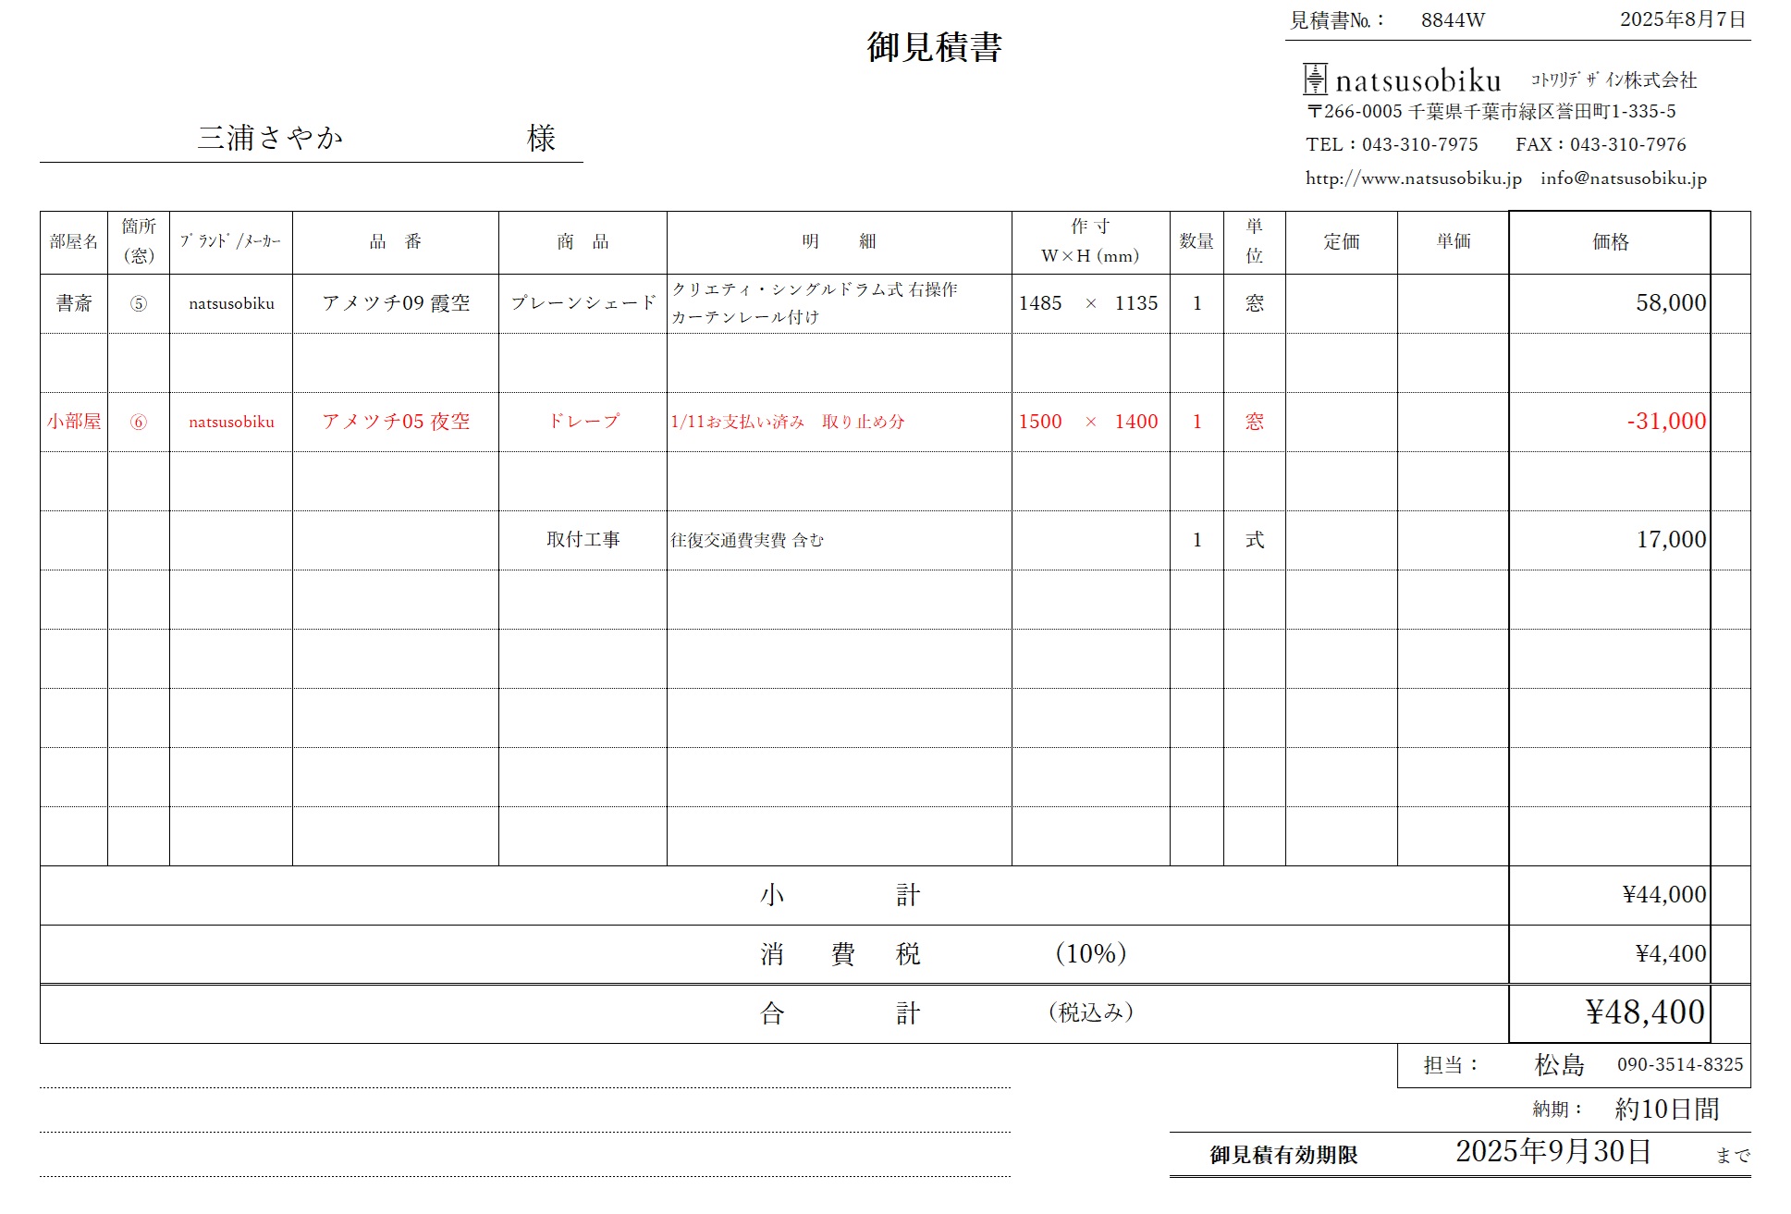1791x1214 pixels.
Task: Click the red ドレープ product cell
Action: point(583,422)
